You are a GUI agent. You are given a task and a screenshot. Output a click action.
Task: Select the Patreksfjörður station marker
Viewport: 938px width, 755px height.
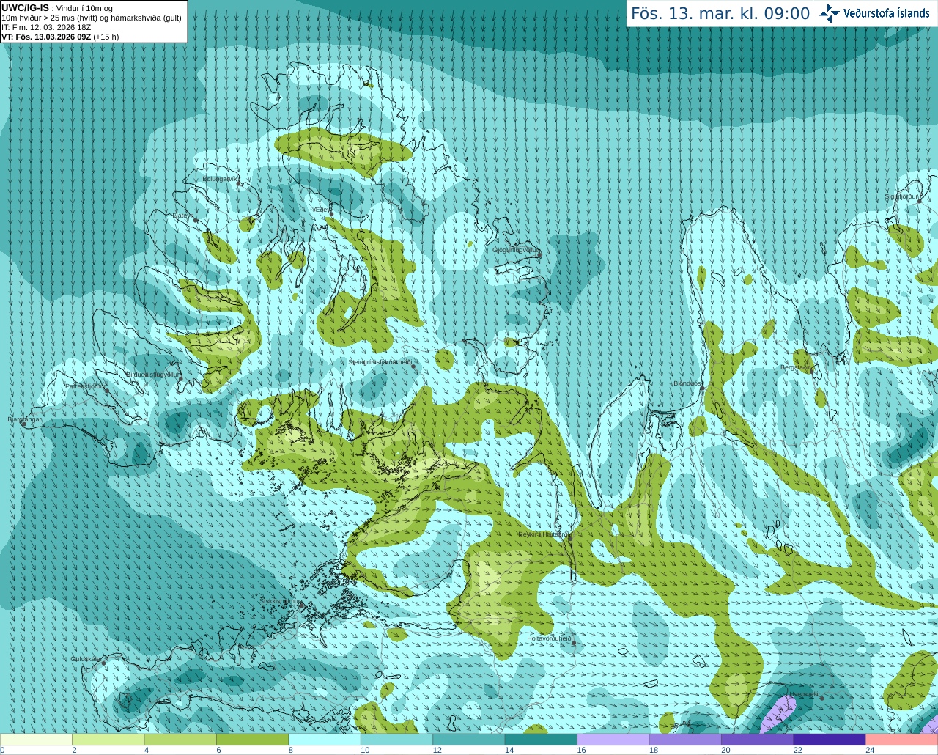pos(107,390)
